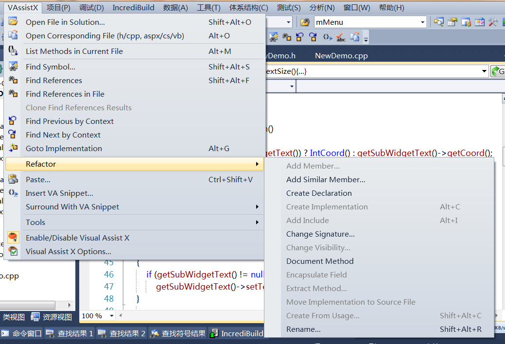Click the toolbar overflow options arrow
Image resolution: width=505 pixels, height=344 pixels.
366,39
